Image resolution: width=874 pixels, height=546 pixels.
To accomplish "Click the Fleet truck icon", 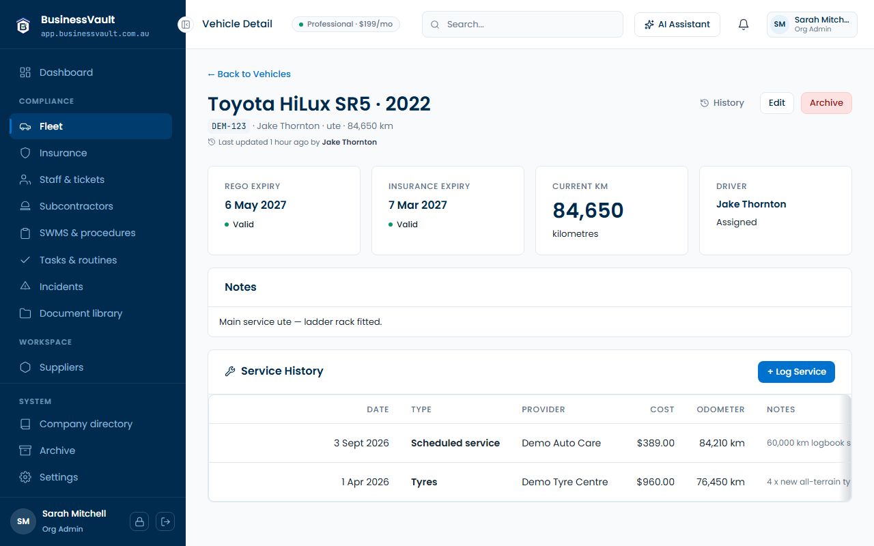I will 25,126.
